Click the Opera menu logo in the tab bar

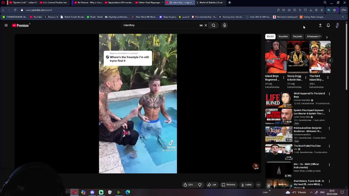[3, 2]
